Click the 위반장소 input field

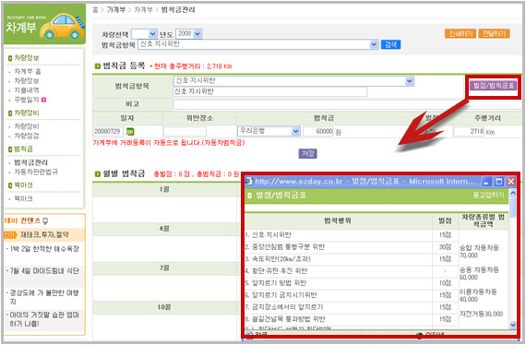tap(185, 131)
